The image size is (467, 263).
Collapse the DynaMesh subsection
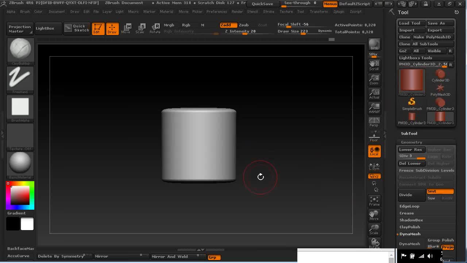tap(410, 234)
